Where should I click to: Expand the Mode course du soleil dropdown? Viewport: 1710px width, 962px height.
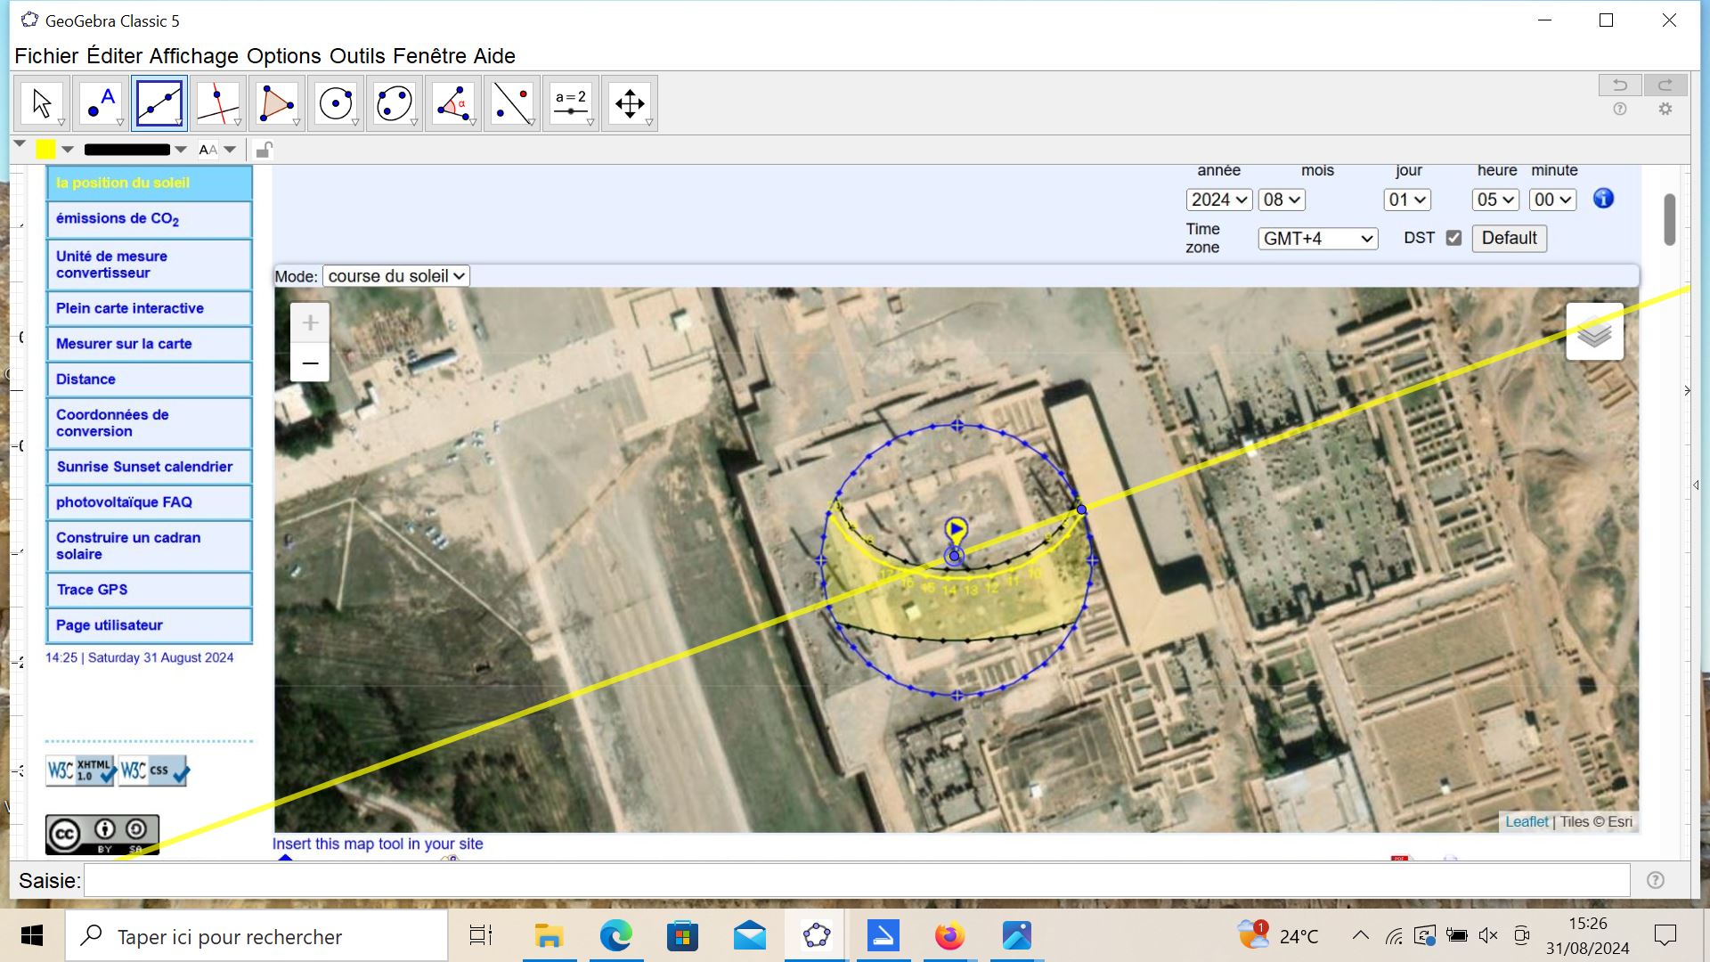point(395,276)
